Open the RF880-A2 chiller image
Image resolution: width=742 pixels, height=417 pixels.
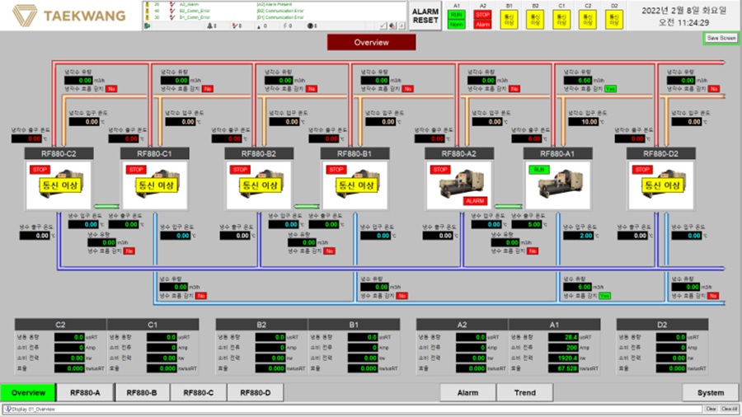pos(459,185)
